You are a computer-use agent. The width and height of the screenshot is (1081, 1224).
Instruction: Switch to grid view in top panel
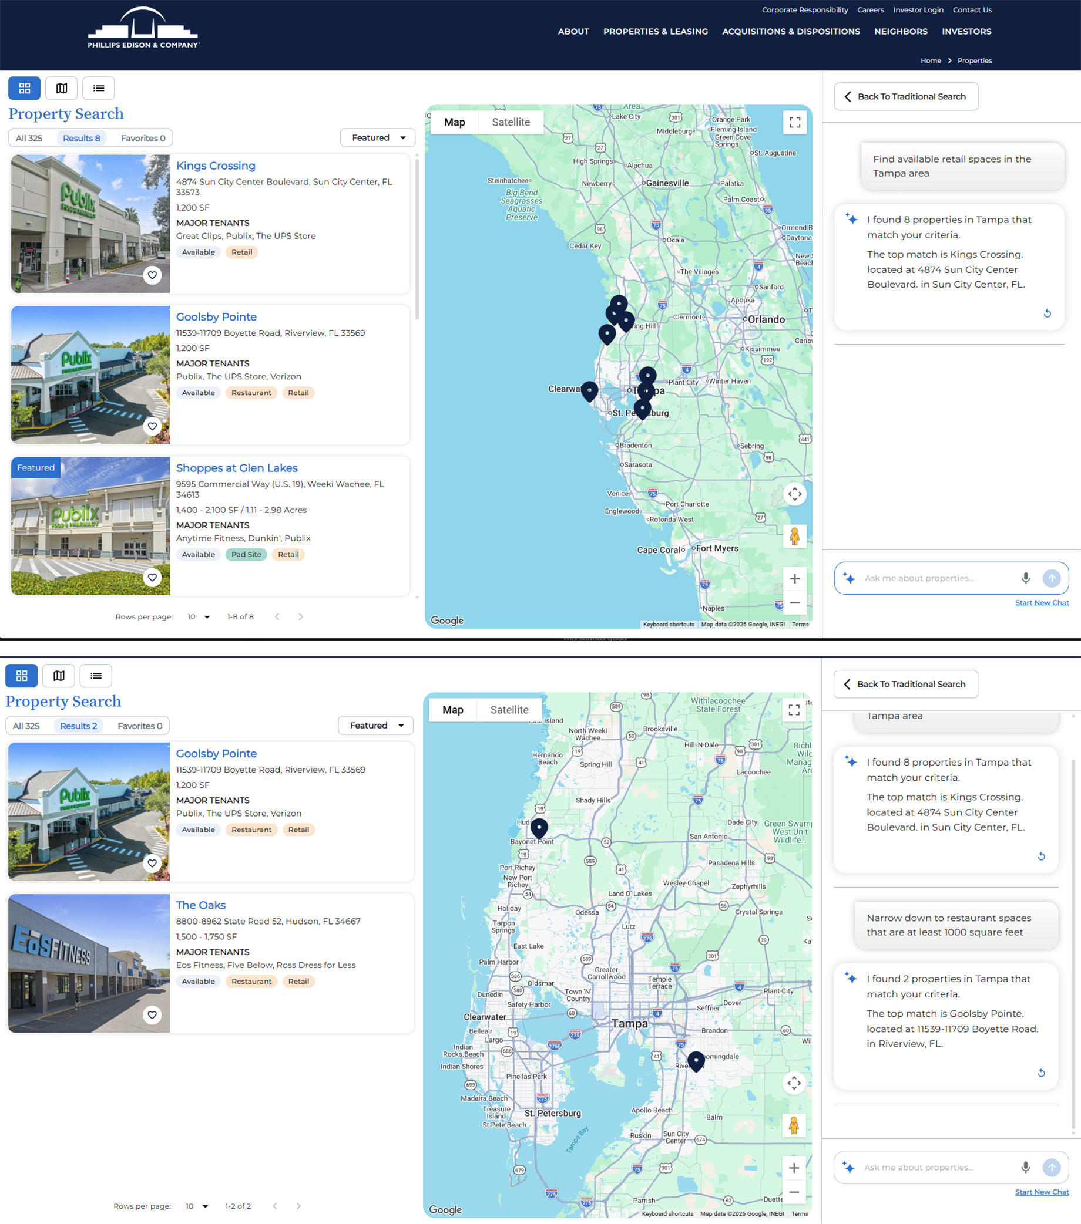[x=25, y=88]
